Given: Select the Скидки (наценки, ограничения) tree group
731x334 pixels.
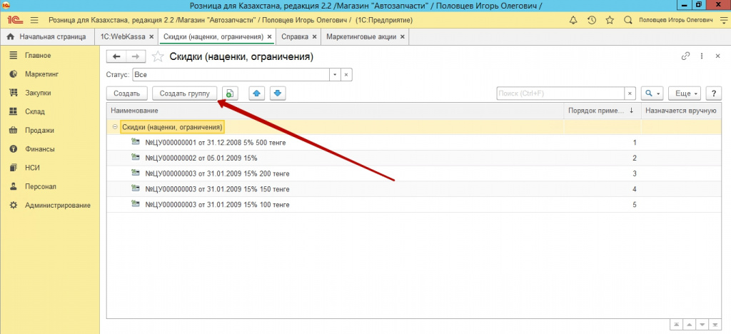Looking at the screenshot, I should pos(172,127).
